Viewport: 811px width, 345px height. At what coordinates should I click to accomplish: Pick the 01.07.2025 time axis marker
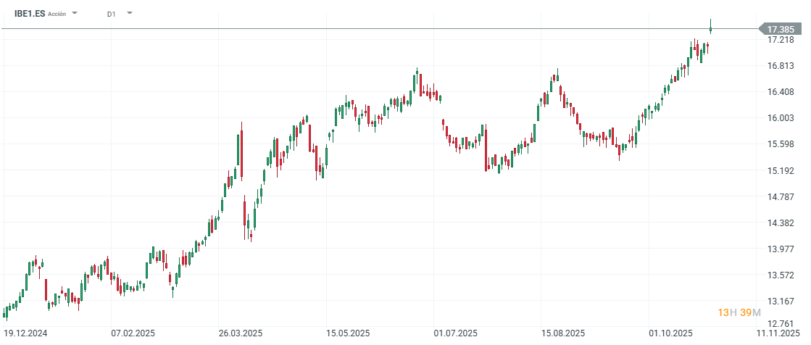click(455, 333)
